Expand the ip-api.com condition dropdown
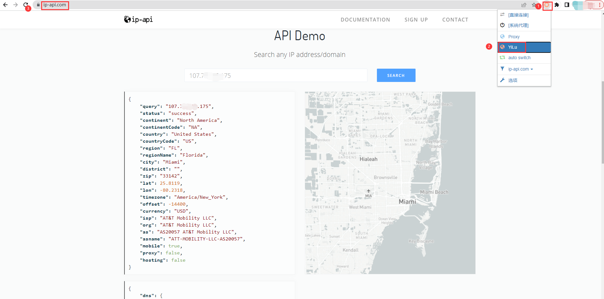604x299 pixels. (524, 69)
